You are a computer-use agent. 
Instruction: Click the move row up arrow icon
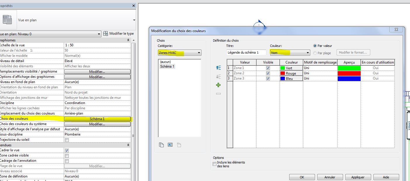[x=218, y=68]
